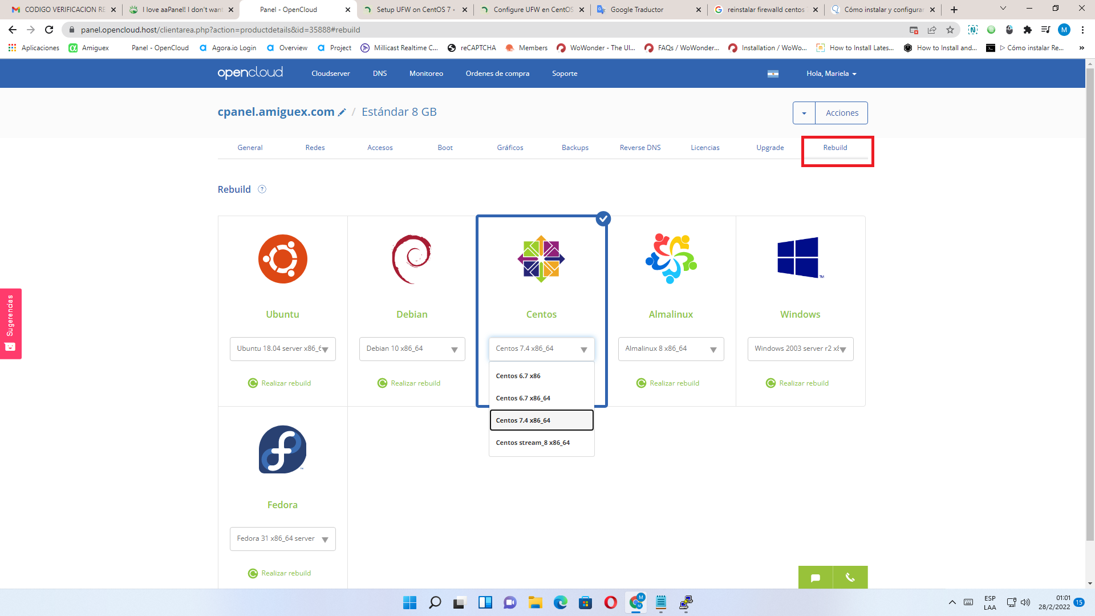The image size is (1095, 616).
Task: Open the chat bubble support button
Action: (x=815, y=578)
